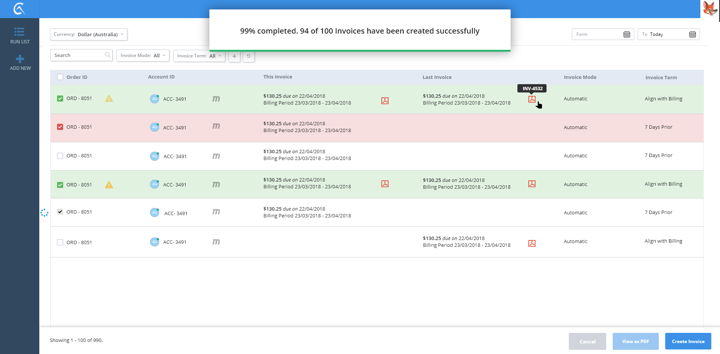
Task: Click the This Invoice column header
Action: tap(277, 77)
